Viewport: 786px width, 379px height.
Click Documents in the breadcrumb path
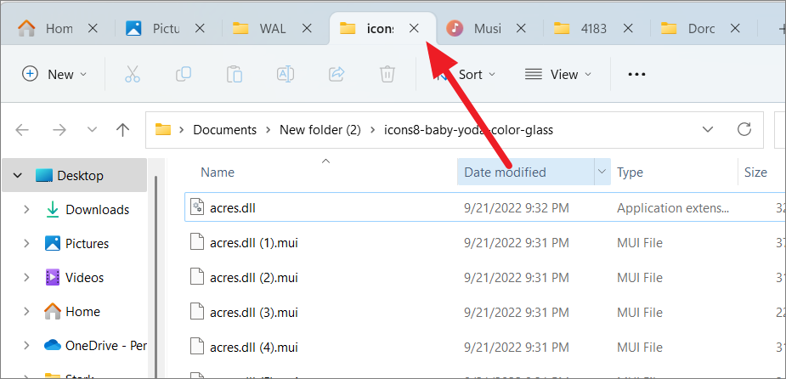224,130
